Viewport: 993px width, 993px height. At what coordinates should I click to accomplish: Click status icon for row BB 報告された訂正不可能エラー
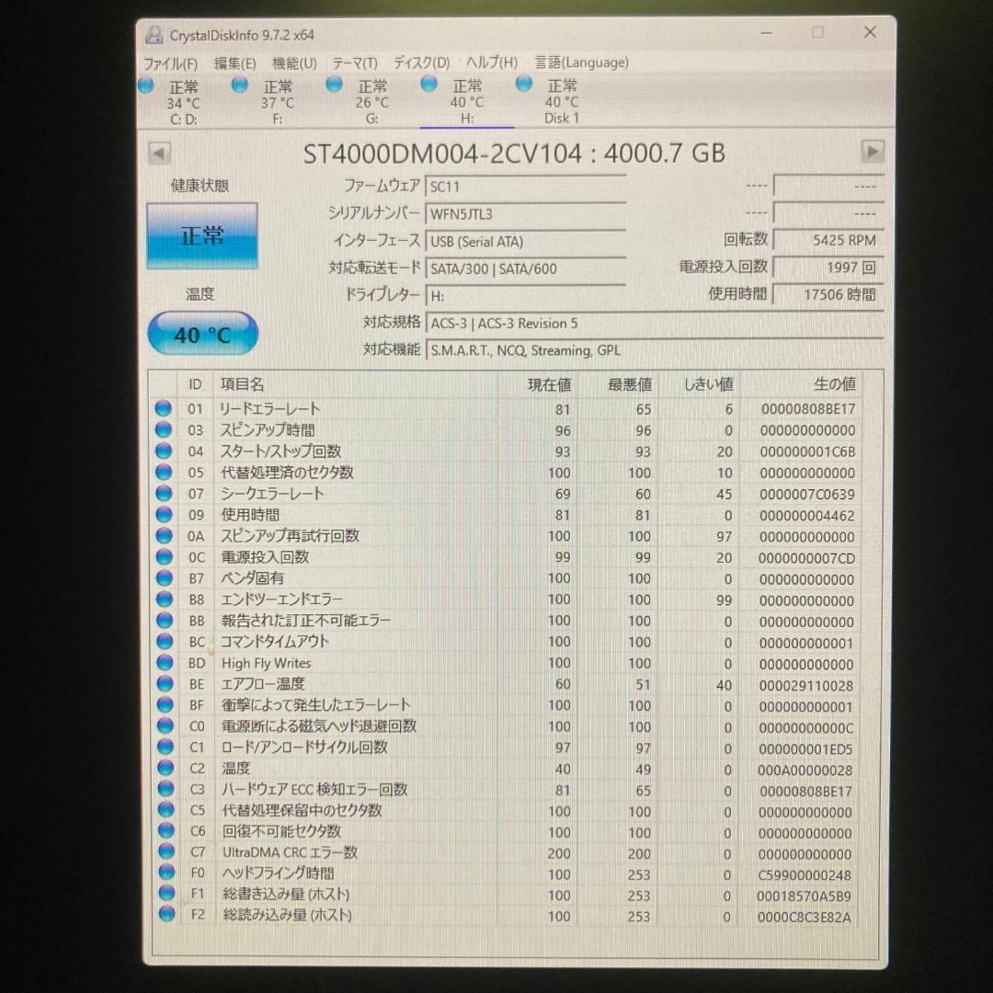coord(165,620)
